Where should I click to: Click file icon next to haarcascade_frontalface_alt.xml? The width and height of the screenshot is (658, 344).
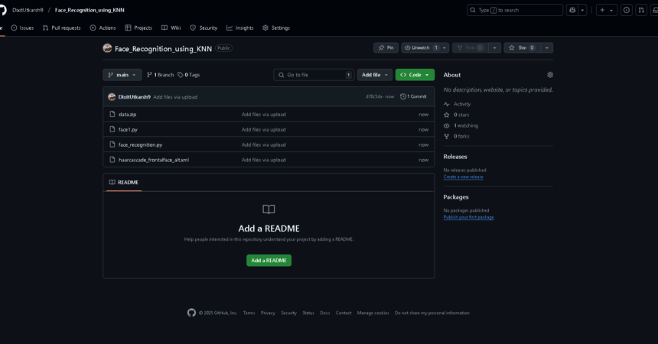pyautogui.click(x=112, y=160)
